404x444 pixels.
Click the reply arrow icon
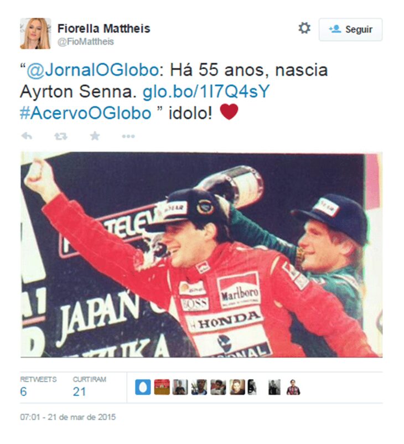27,136
